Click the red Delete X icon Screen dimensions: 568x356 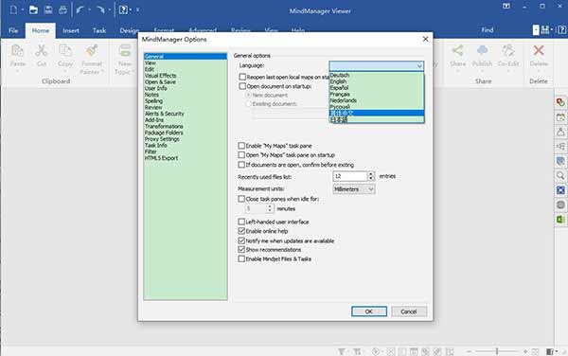coord(539,50)
